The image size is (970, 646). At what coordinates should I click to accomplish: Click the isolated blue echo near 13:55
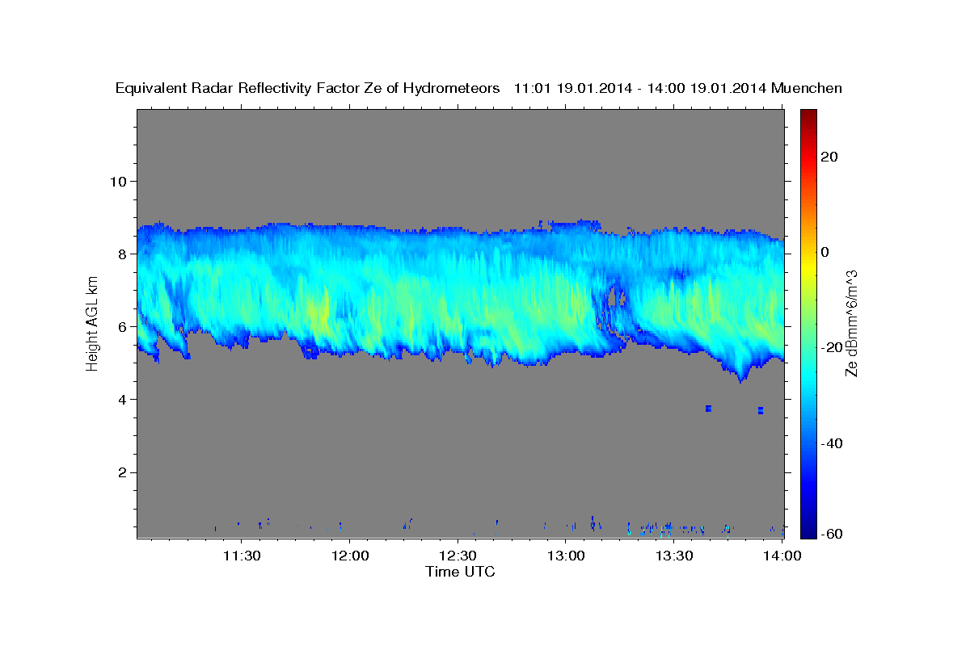(761, 410)
